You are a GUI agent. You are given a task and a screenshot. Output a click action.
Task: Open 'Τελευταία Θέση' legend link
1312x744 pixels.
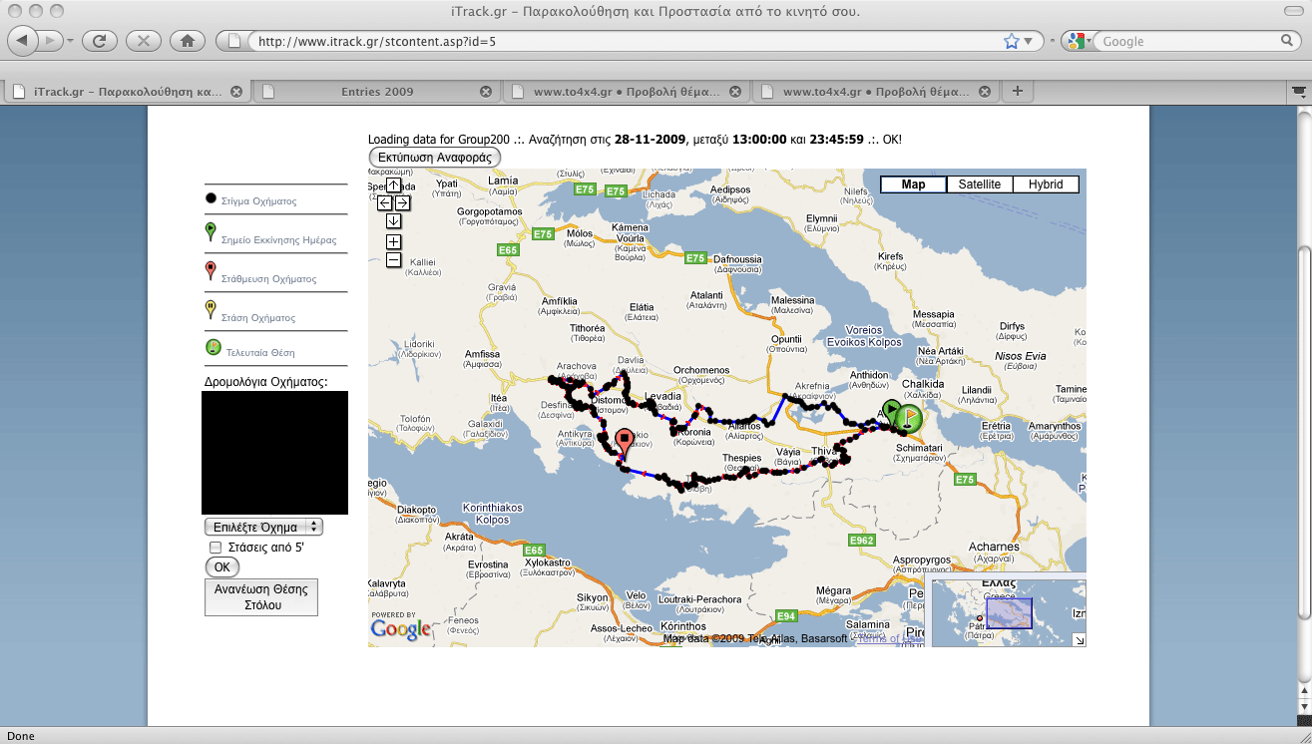260,353
